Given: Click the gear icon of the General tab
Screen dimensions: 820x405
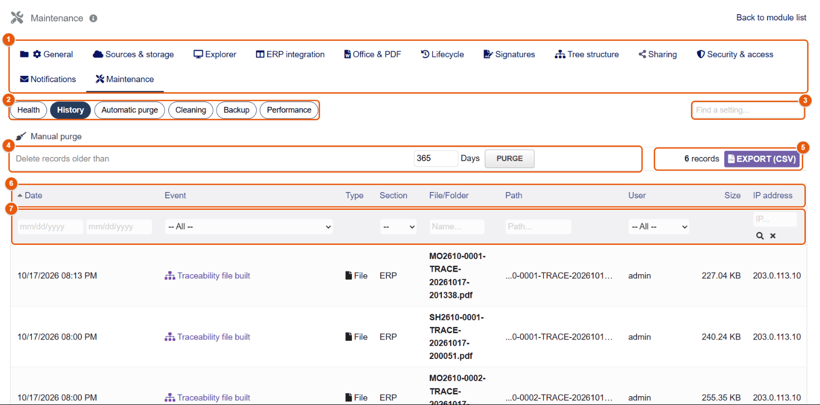Looking at the screenshot, I should coord(37,54).
